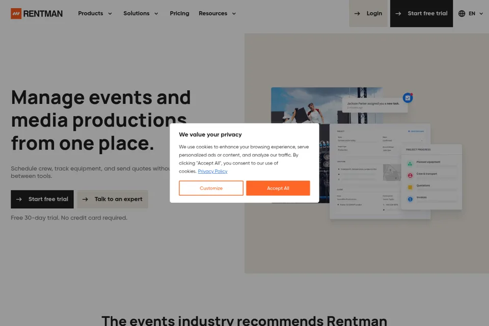489x326 pixels.
Task: Click the Rentman logo
Action: click(37, 14)
